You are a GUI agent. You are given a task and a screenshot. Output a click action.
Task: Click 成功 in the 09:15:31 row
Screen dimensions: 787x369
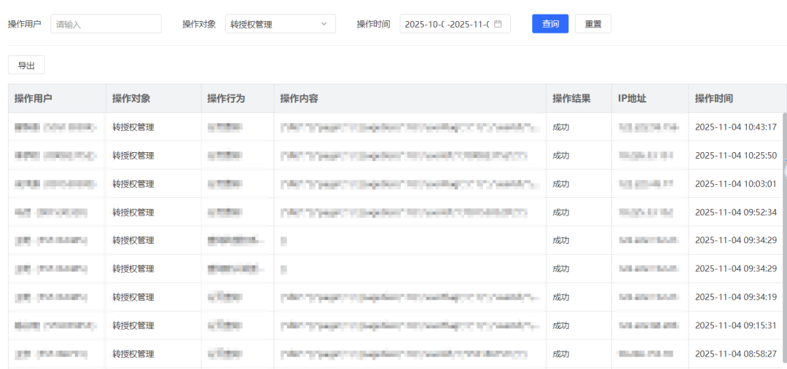pos(561,325)
